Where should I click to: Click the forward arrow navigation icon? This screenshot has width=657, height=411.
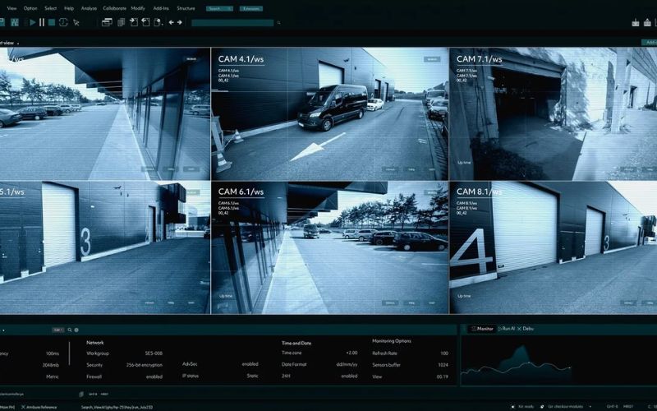(180, 22)
